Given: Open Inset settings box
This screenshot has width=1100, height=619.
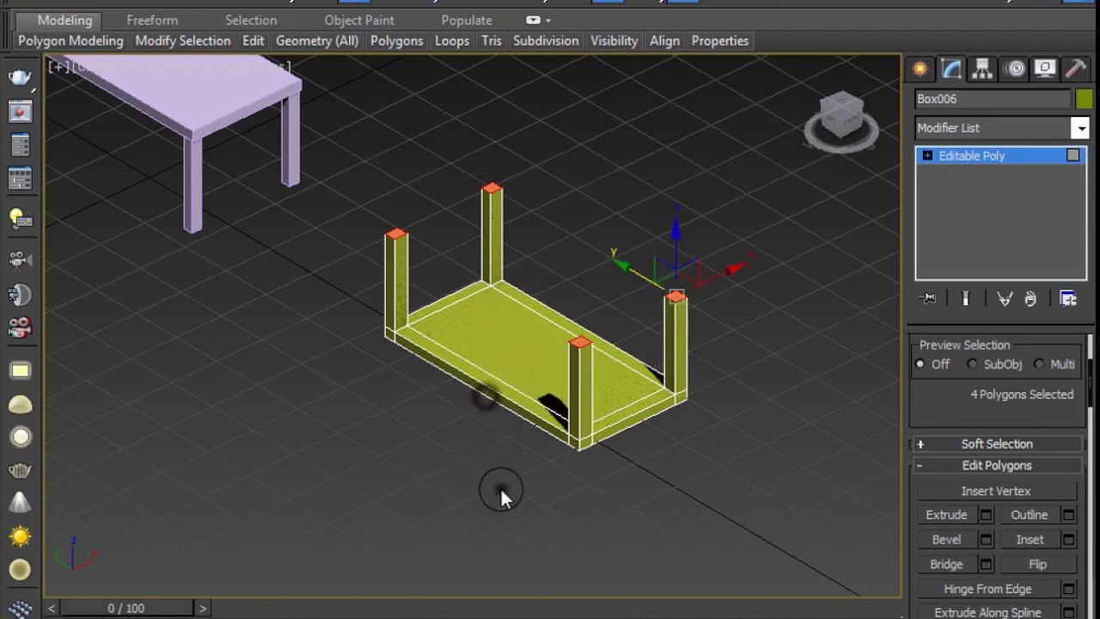Looking at the screenshot, I should click(x=1068, y=540).
